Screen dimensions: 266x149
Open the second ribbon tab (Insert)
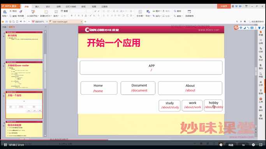pos(37,7)
